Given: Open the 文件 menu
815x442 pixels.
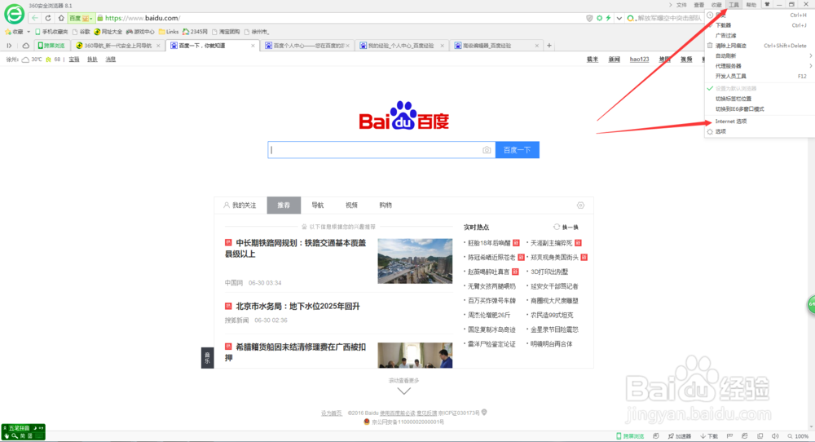Looking at the screenshot, I should [681, 5].
